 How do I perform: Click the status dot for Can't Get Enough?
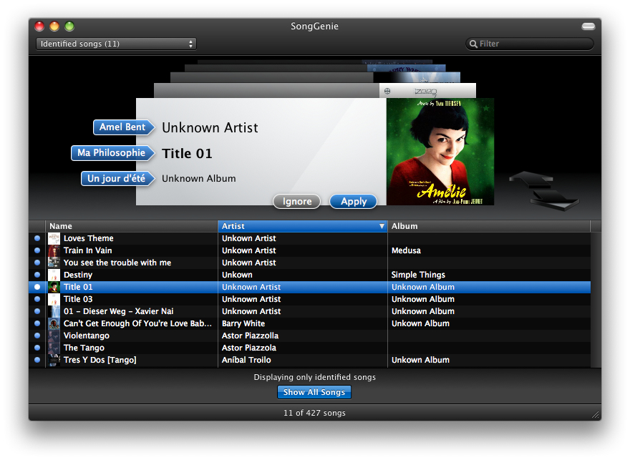click(x=37, y=323)
